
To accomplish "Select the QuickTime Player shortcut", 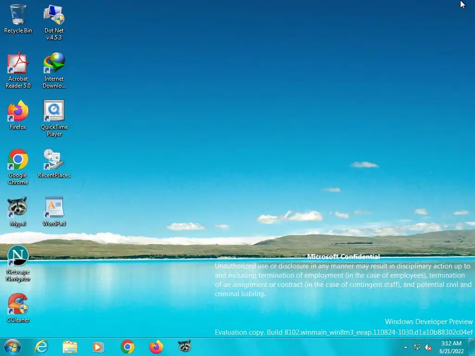I will (x=54, y=118).
